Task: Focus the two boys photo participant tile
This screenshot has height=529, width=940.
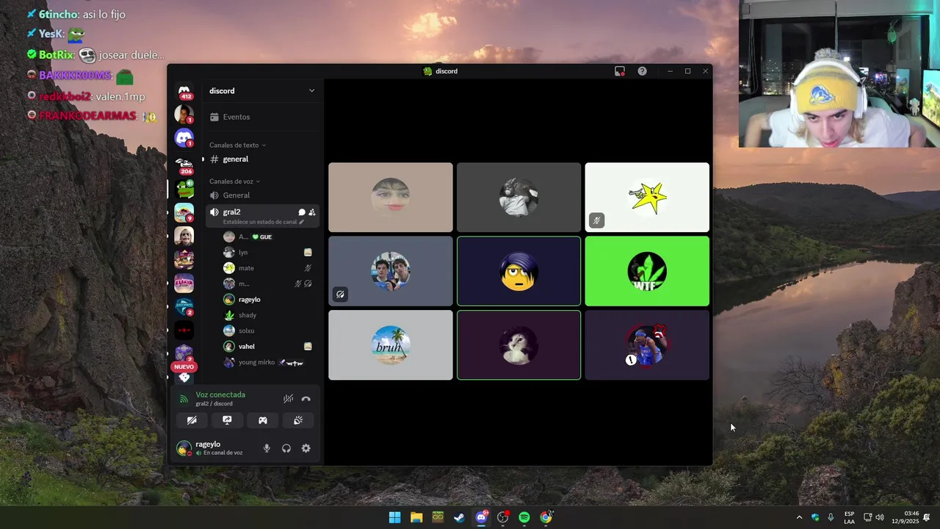Action: coord(391,271)
